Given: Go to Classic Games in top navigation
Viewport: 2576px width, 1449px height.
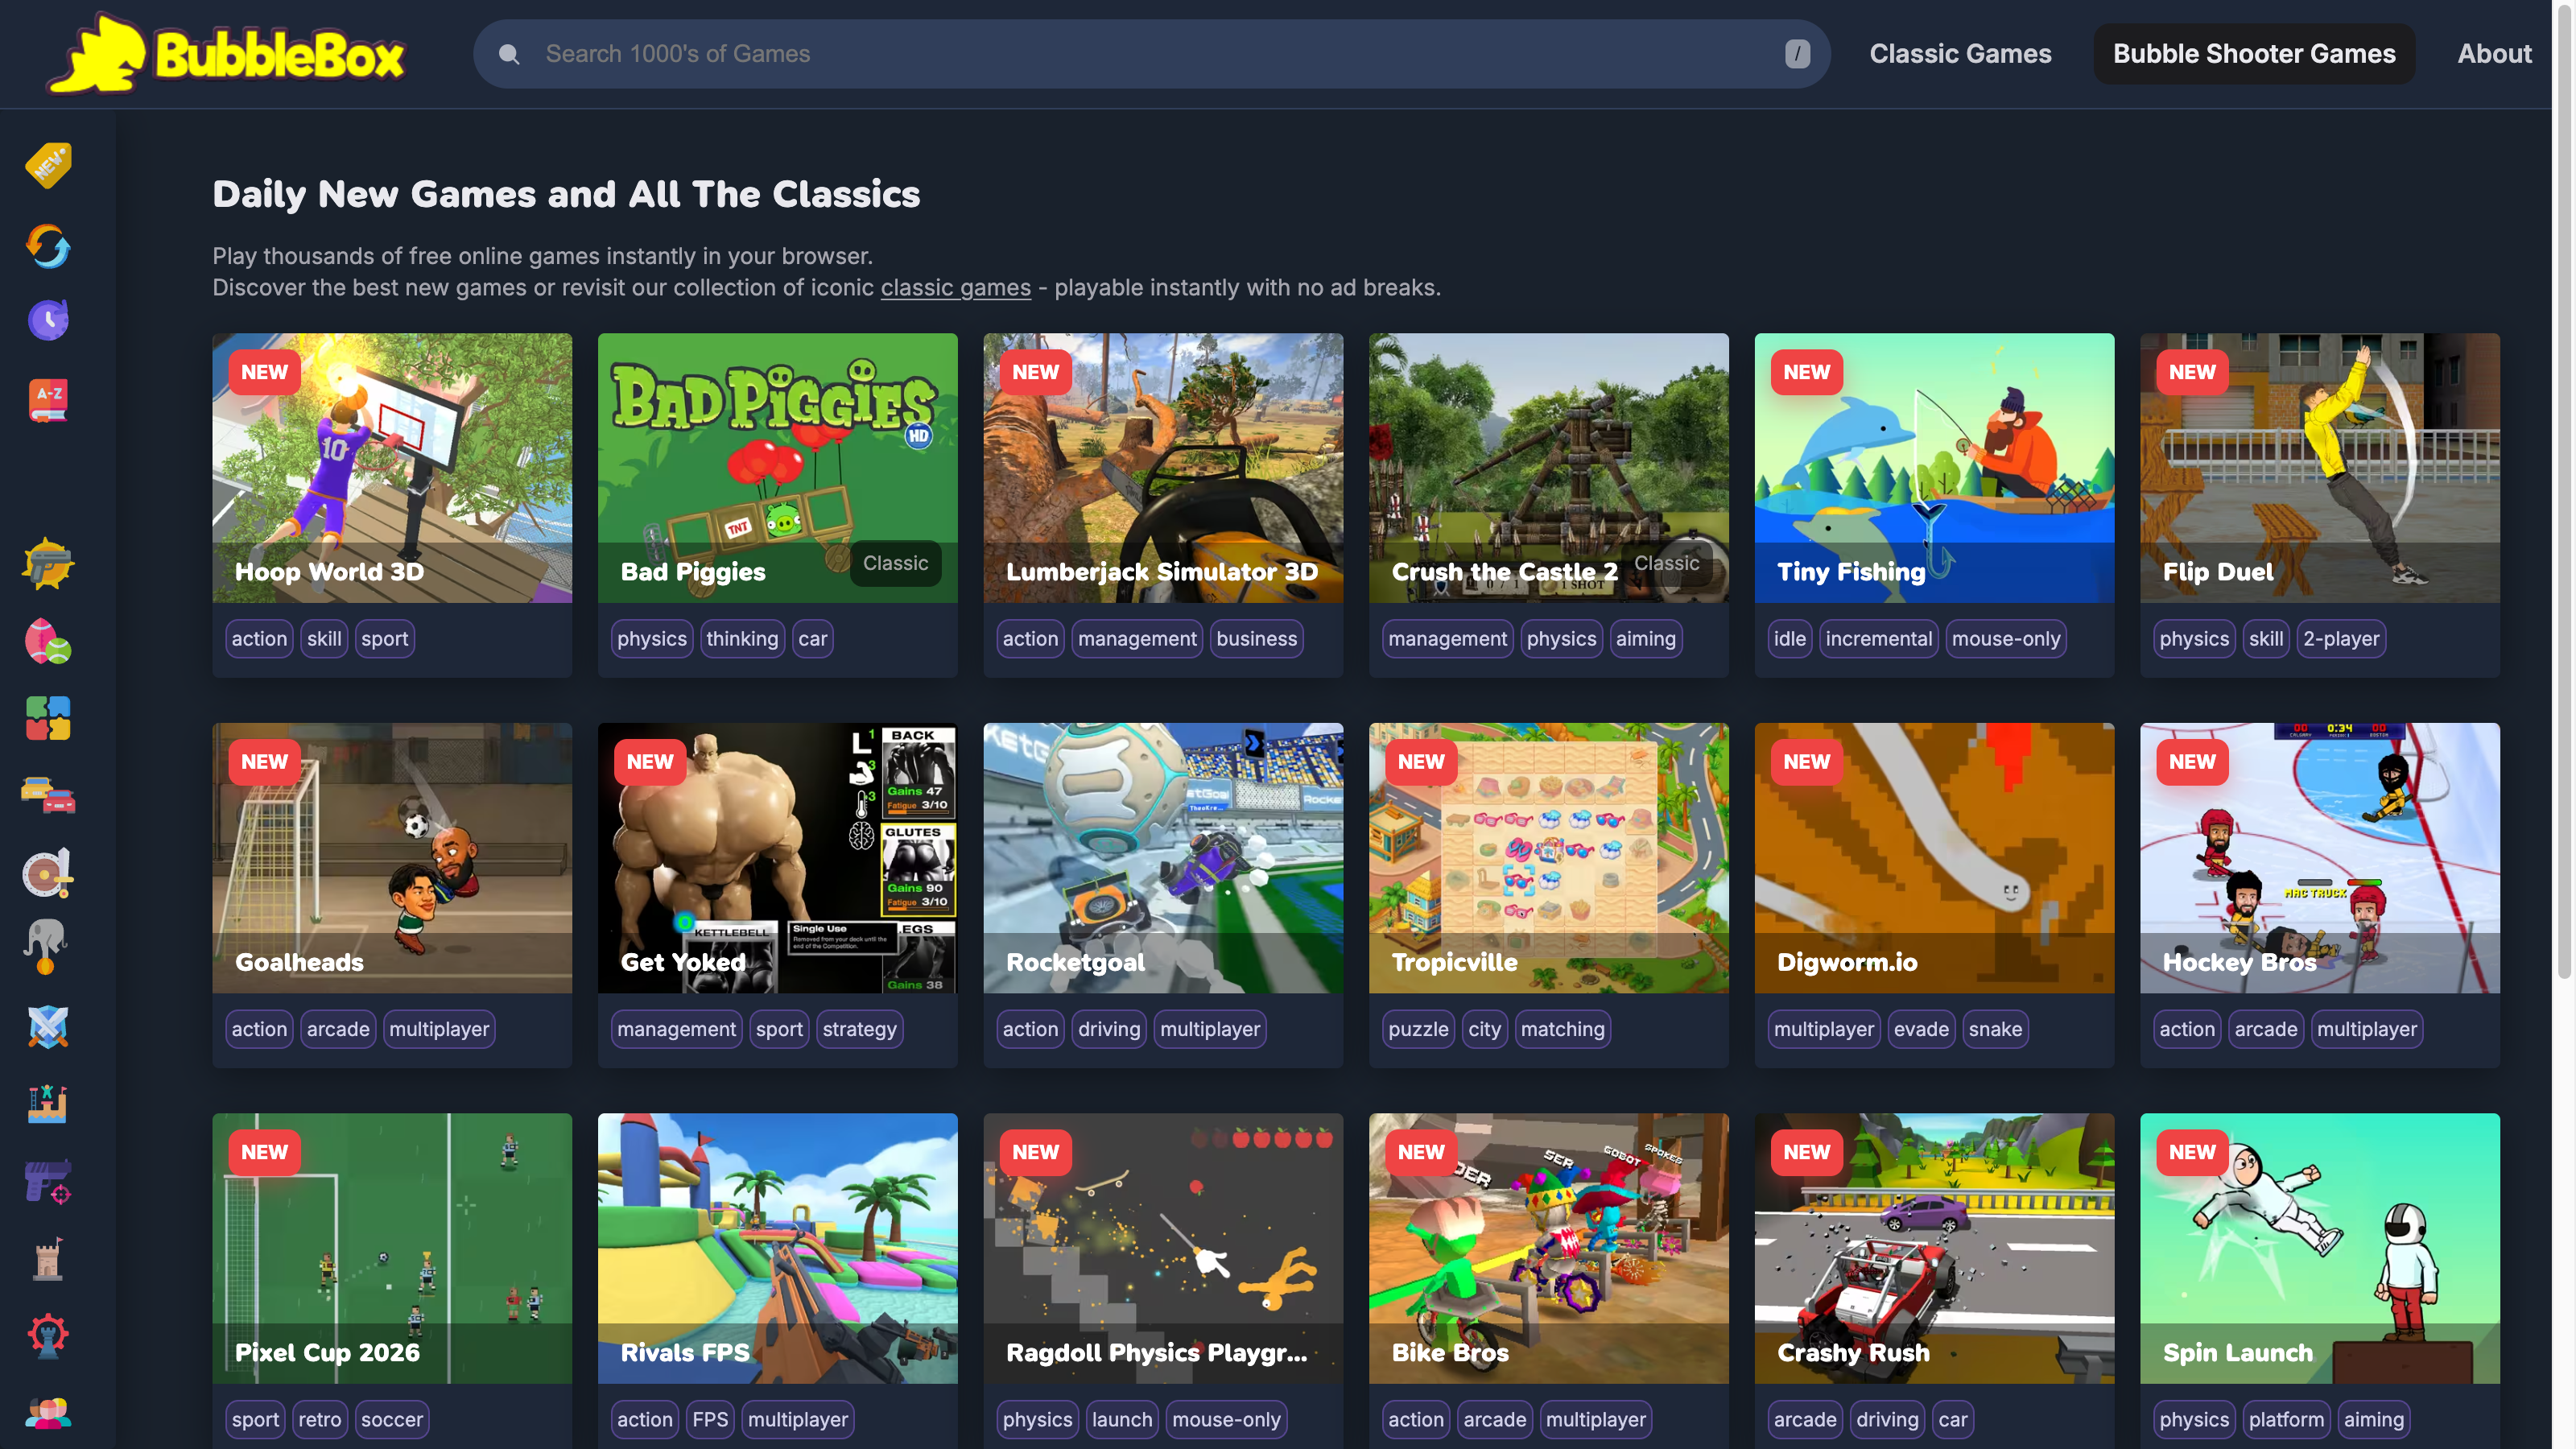Looking at the screenshot, I should (x=1960, y=54).
